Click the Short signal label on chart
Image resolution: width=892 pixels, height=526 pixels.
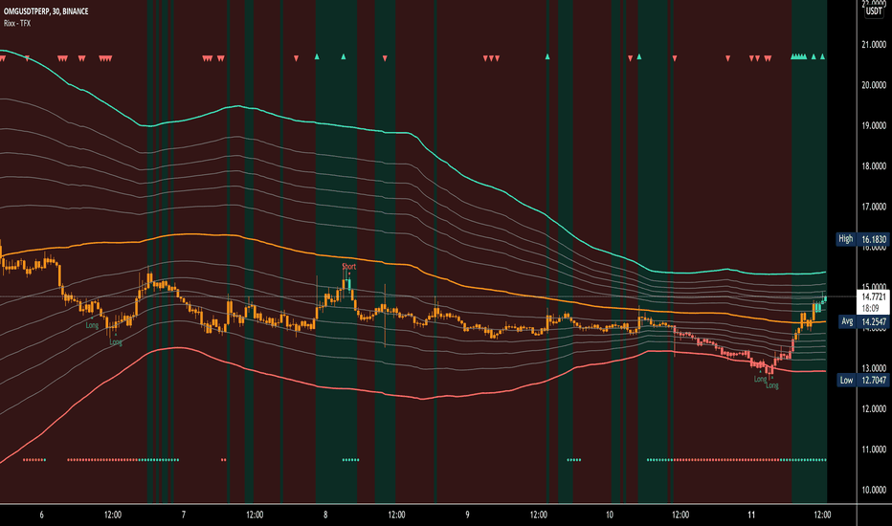tap(348, 266)
